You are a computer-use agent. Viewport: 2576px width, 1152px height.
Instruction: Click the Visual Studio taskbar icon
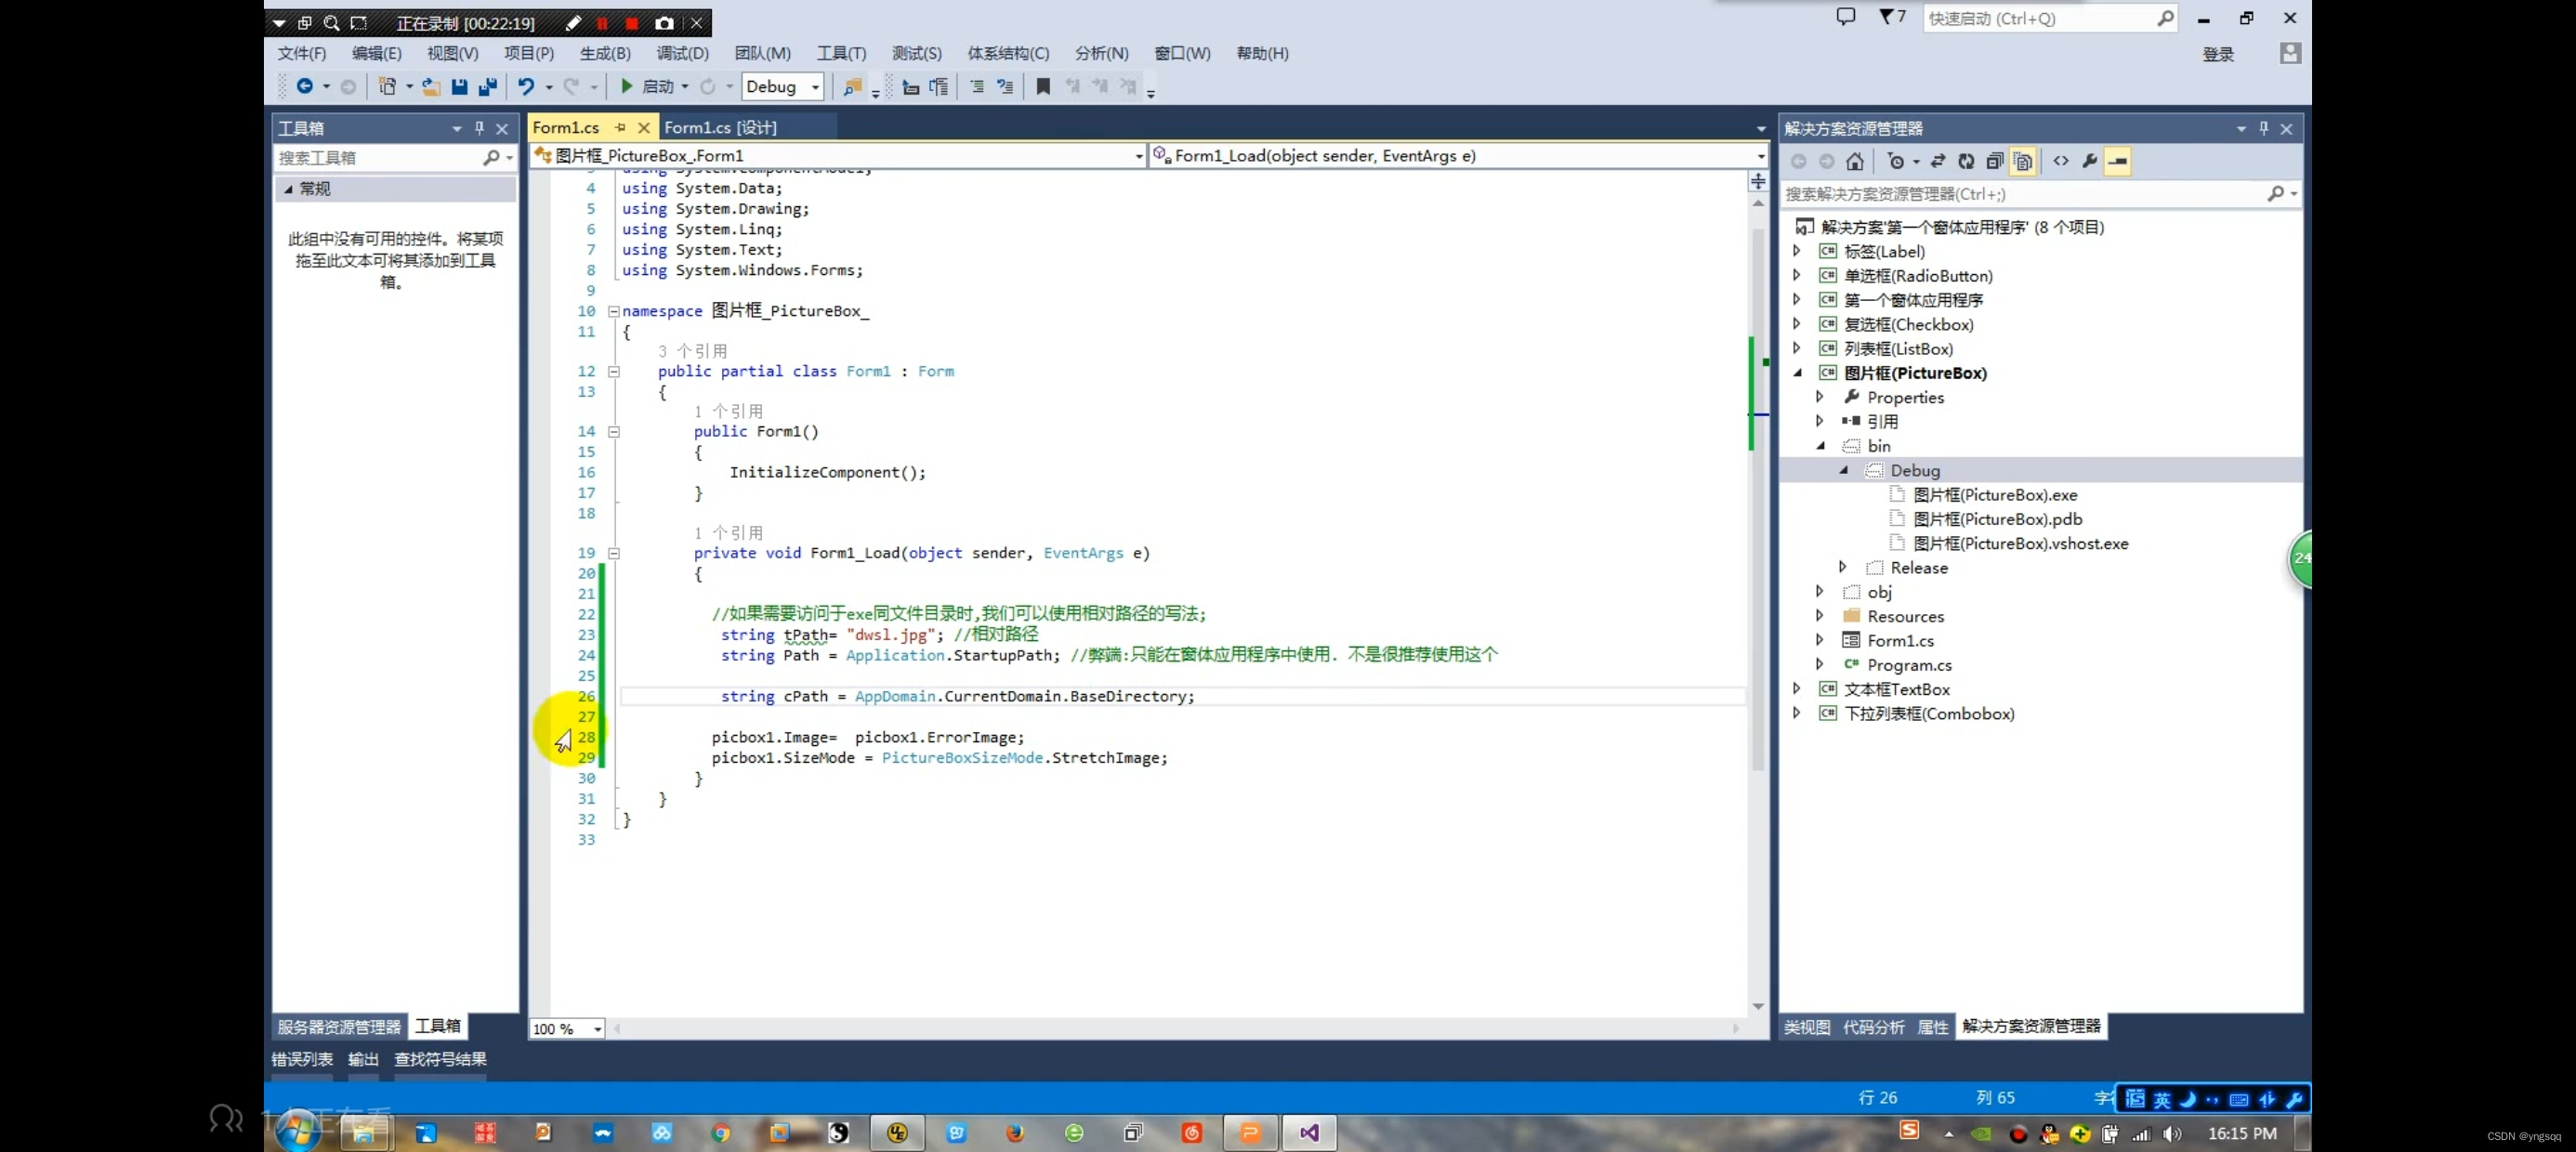[x=1309, y=1132]
